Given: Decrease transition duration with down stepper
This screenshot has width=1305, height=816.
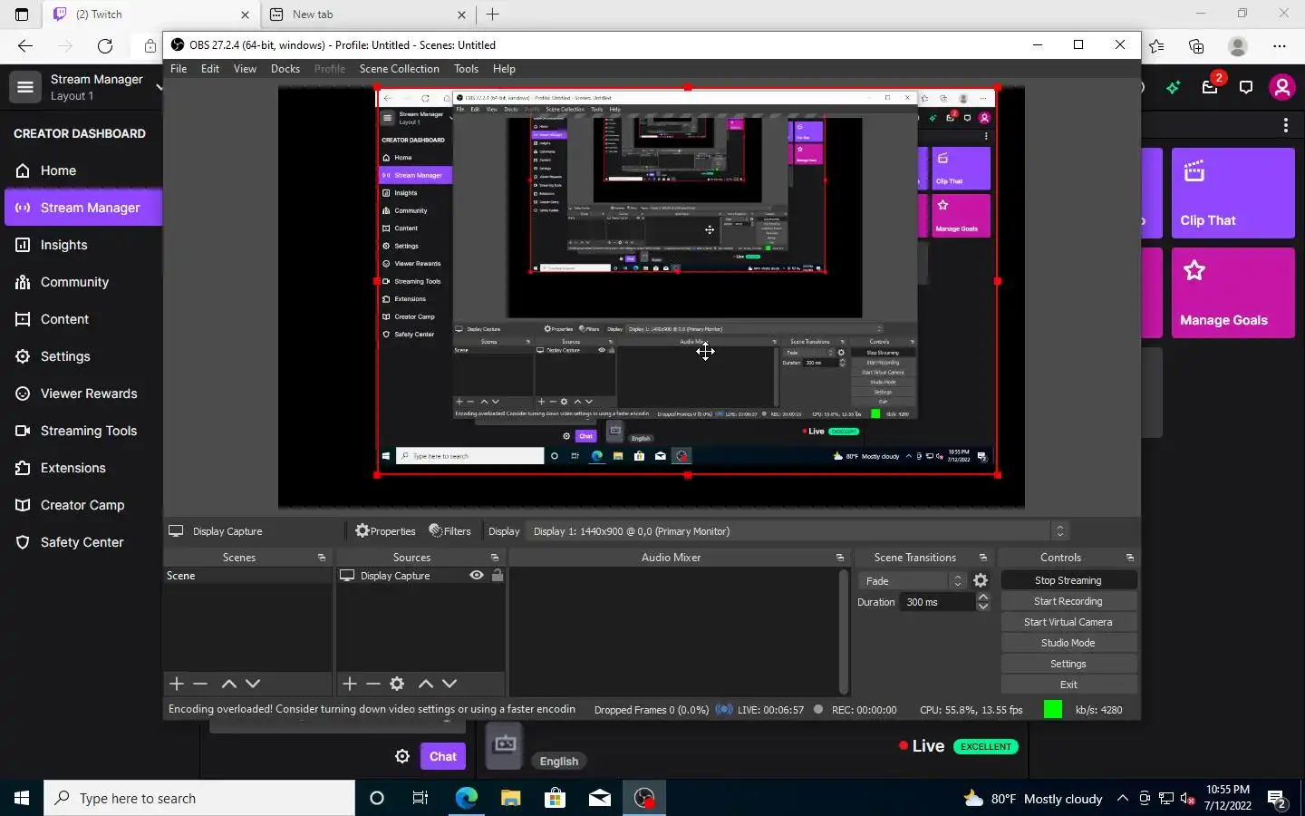Looking at the screenshot, I should pos(983,607).
